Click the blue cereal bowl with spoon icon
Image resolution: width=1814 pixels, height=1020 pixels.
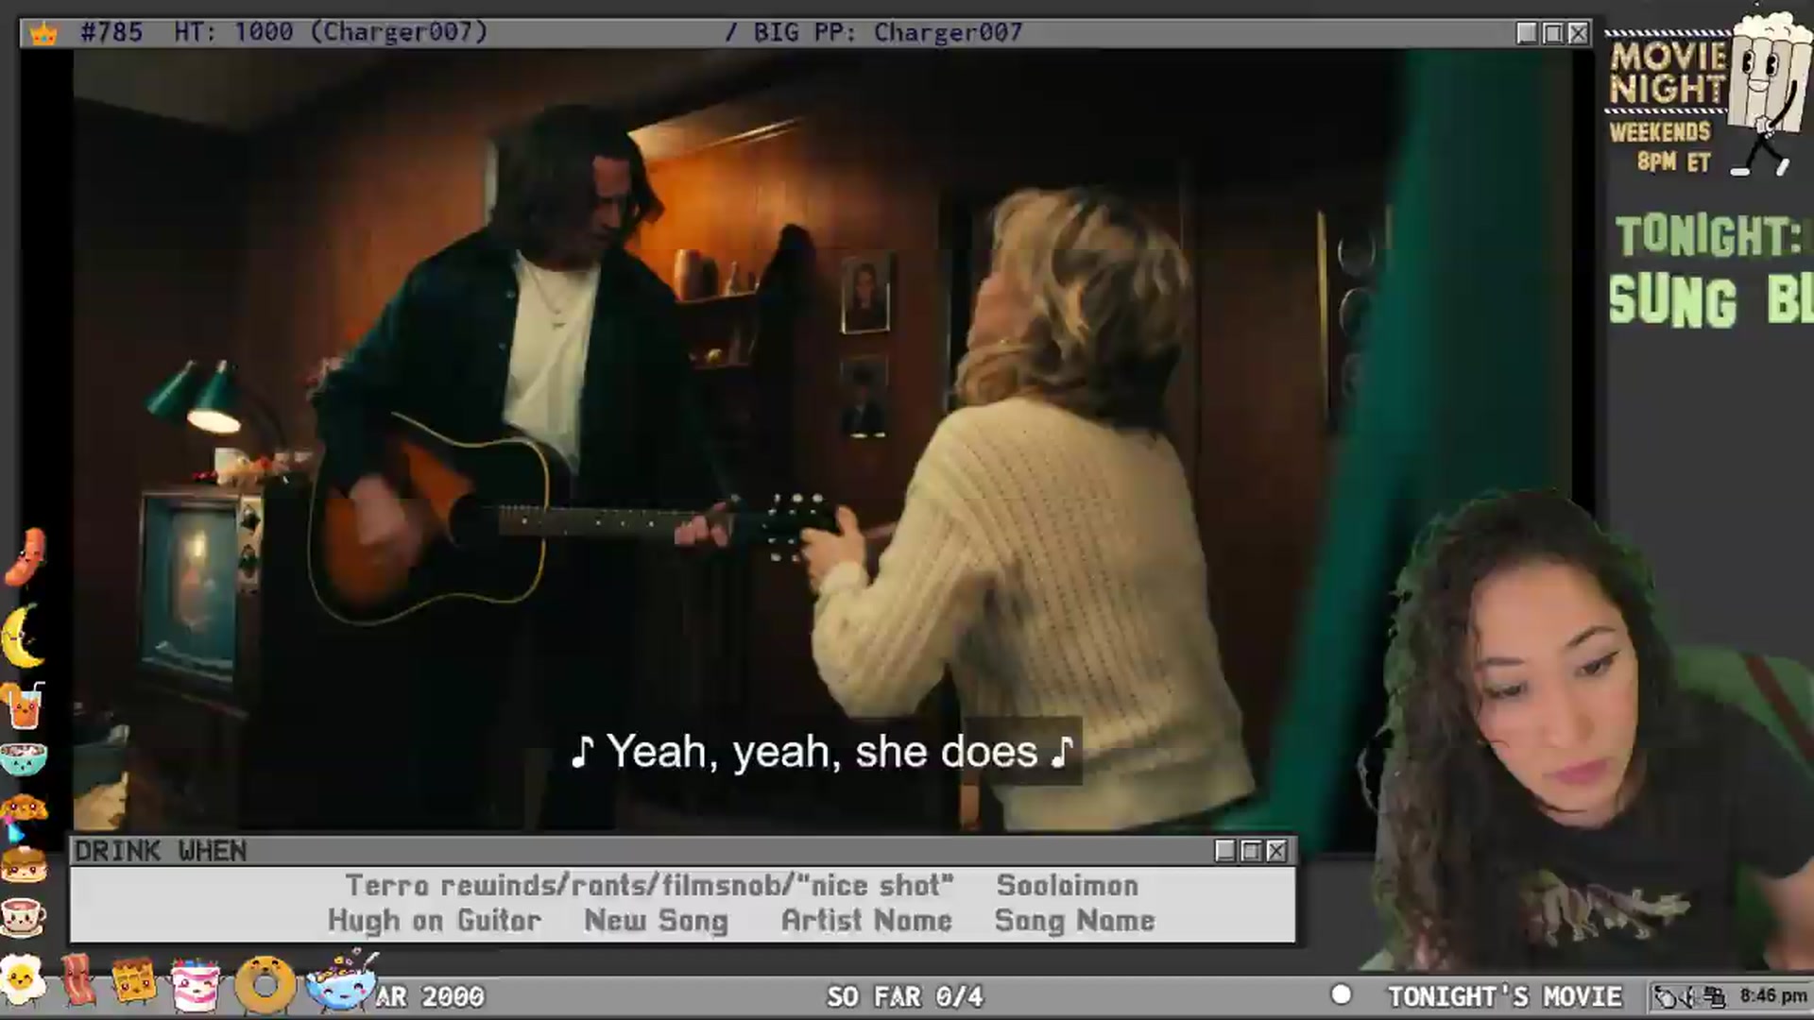coord(341,980)
